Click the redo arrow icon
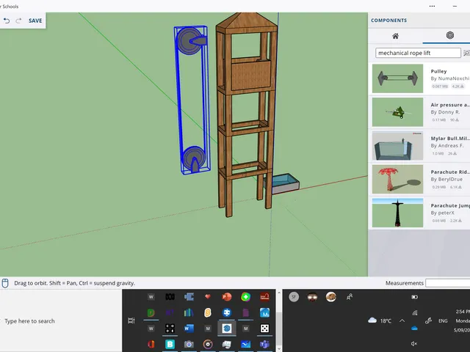 point(18,21)
